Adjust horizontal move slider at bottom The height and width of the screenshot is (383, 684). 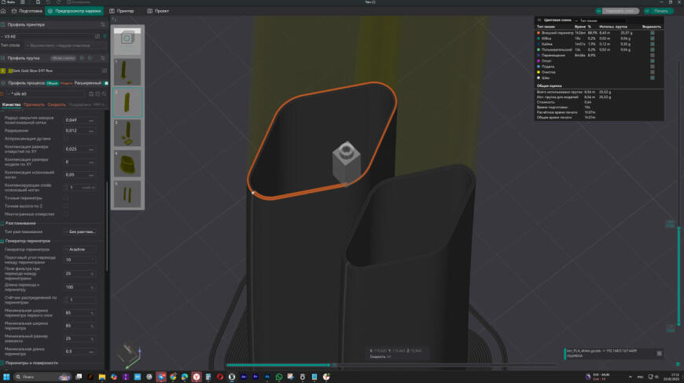[333, 365]
